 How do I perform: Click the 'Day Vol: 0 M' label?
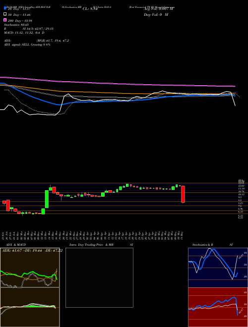(x=156, y=15)
